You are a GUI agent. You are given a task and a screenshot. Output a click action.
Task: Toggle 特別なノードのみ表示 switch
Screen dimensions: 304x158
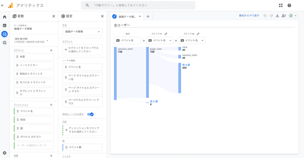90,114
